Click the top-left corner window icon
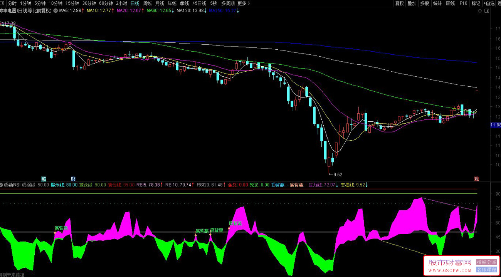The image size is (501, 277). (2, 3)
